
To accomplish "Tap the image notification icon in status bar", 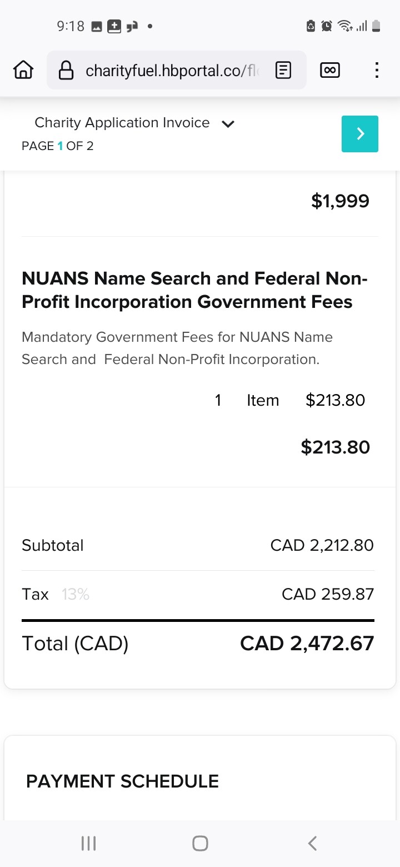I will click(97, 26).
